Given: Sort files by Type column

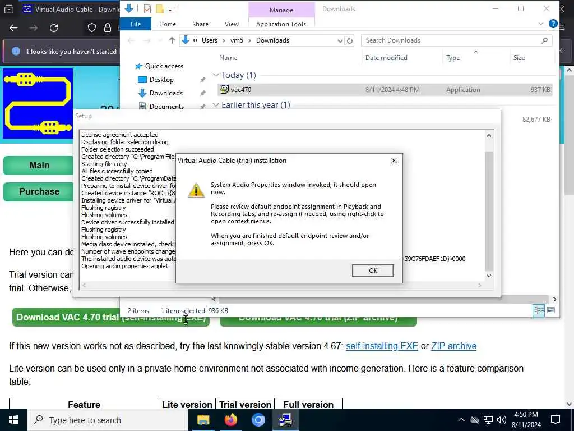Looking at the screenshot, I should click(x=453, y=58).
